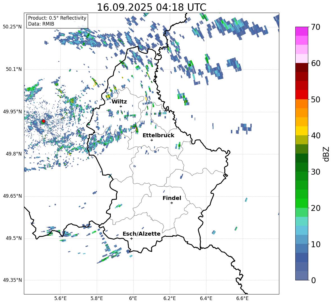Click the Esch/Alzette city label
Image resolution: width=333 pixels, height=304 pixels.
point(141,234)
